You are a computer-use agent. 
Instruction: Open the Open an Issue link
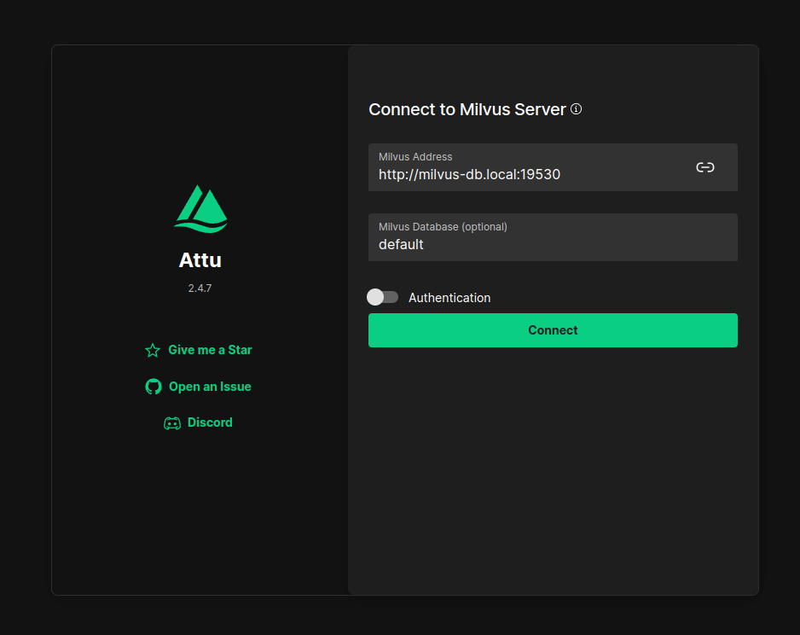point(210,386)
